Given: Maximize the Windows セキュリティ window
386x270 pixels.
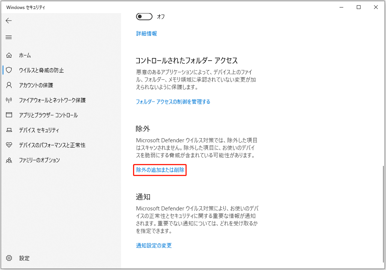Looking at the screenshot, I should [x=359, y=7].
